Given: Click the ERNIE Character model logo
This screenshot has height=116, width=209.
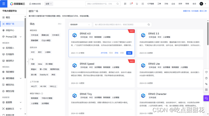Looking at the screenshot, I should pyautogui.click(x=143, y=95).
